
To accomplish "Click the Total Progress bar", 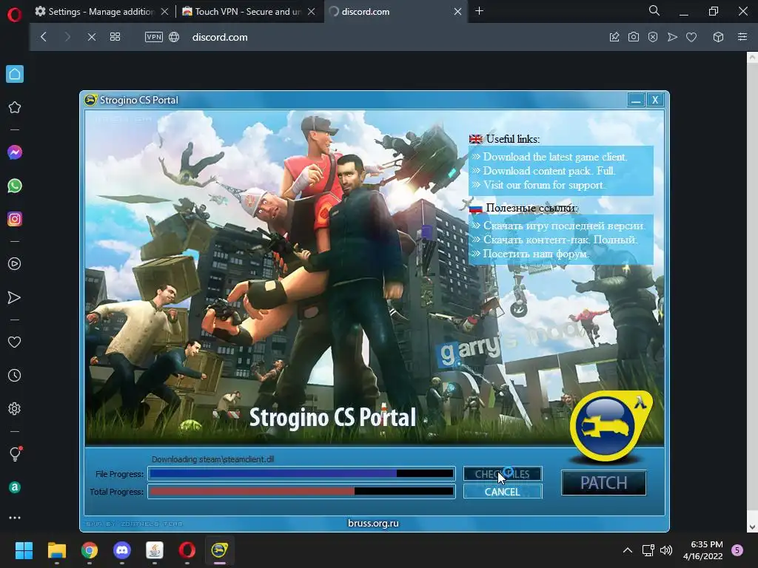I will click(301, 492).
